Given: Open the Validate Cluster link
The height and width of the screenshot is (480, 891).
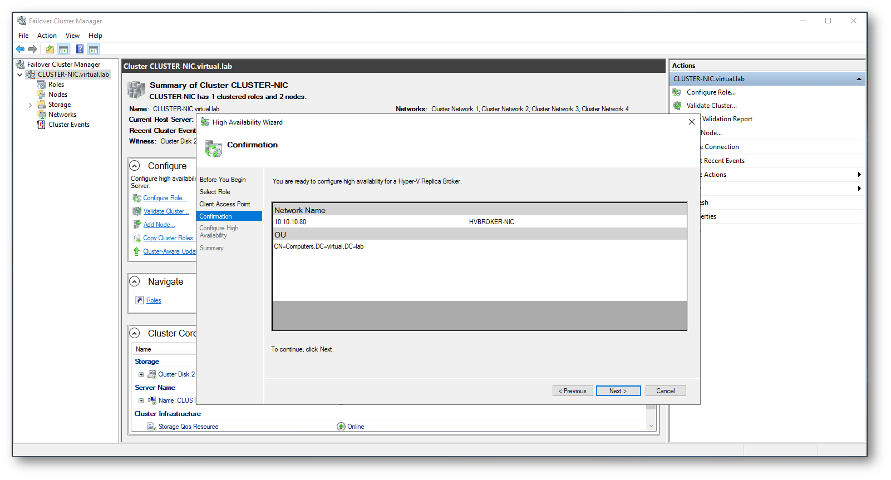Looking at the screenshot, I should point(166,211).
